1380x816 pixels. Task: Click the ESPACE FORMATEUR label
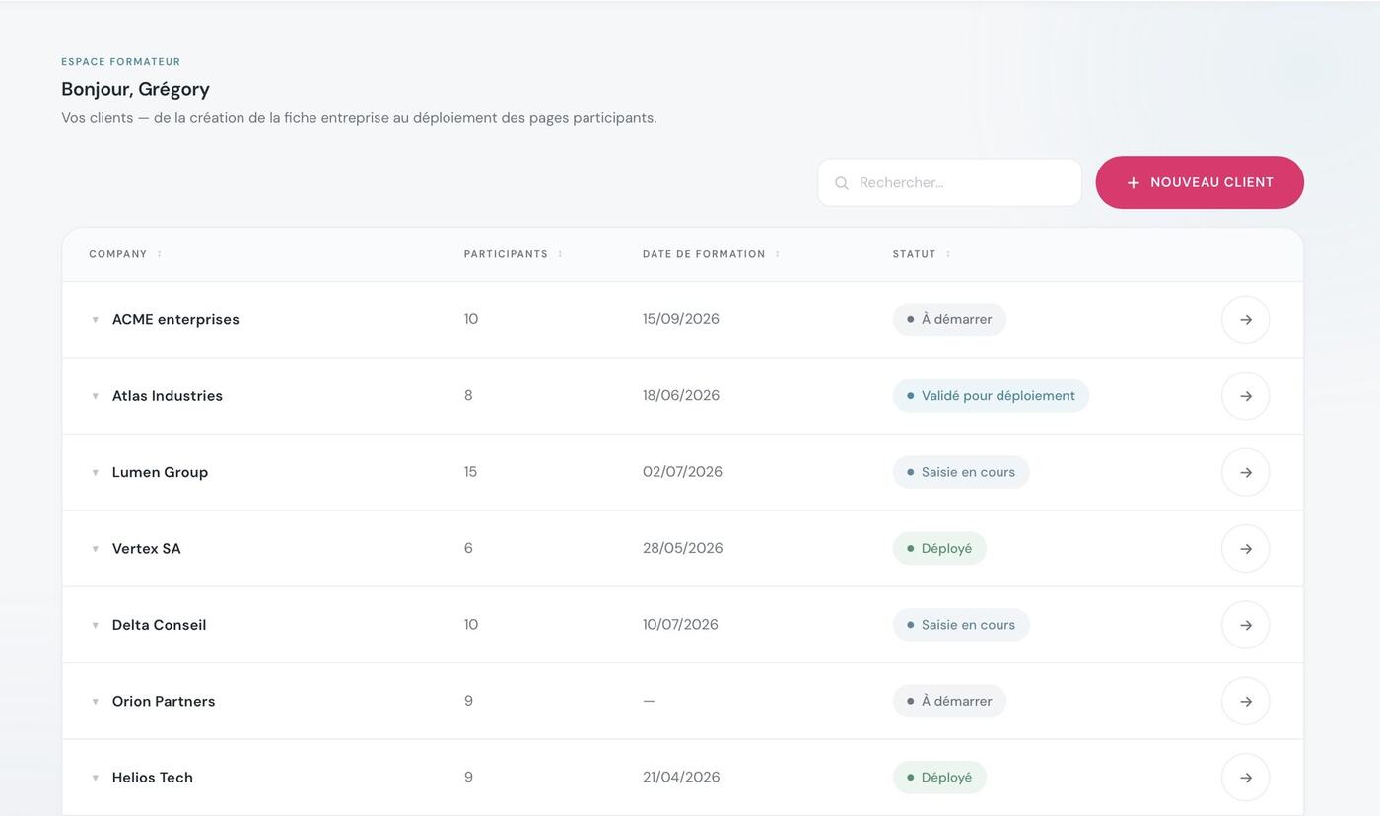[121, 62]
